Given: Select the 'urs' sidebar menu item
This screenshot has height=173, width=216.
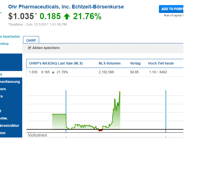Looking at the screenshot, I should pos(3,89).
